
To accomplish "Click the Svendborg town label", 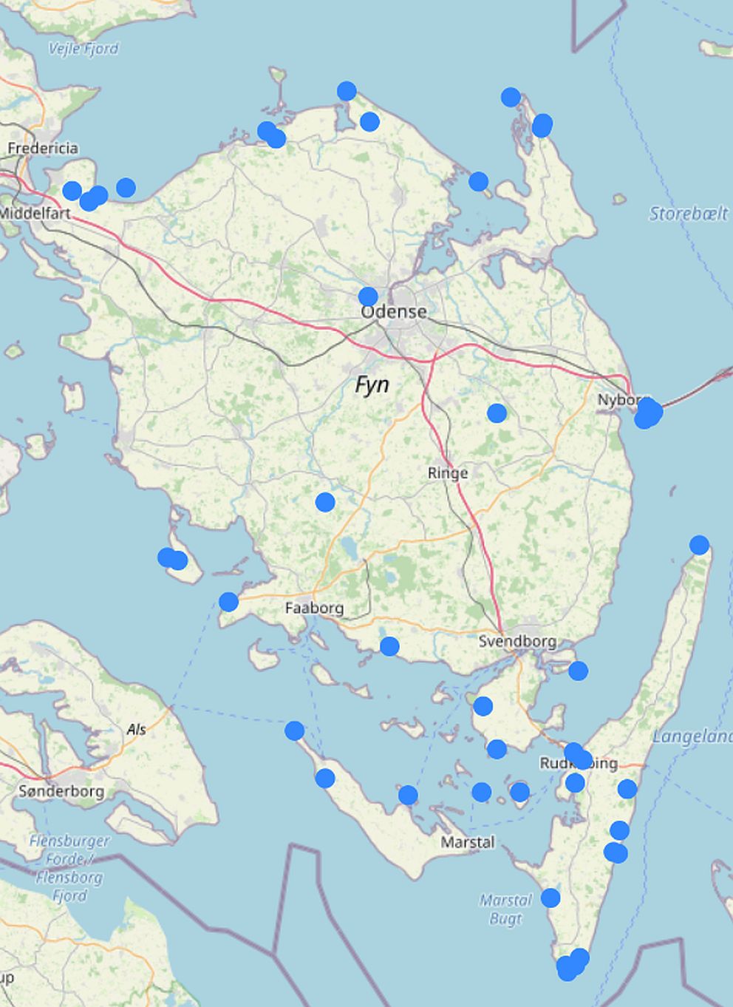I will (517, 641).
